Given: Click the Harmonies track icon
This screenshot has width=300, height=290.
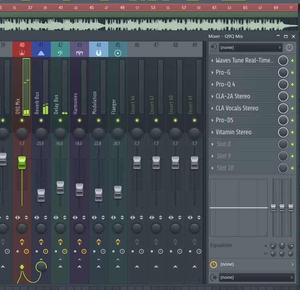Looking at the screenshot, I should [x=79, y=53].
